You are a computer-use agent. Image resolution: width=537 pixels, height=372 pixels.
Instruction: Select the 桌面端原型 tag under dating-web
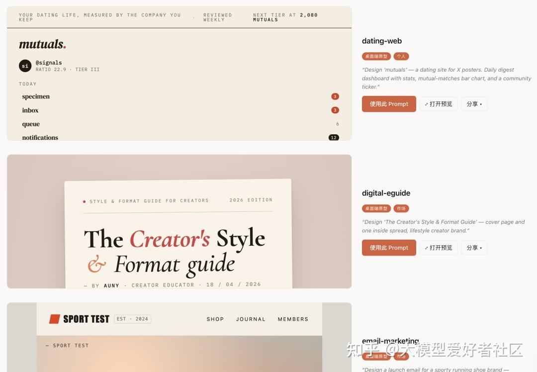(376, 56)
